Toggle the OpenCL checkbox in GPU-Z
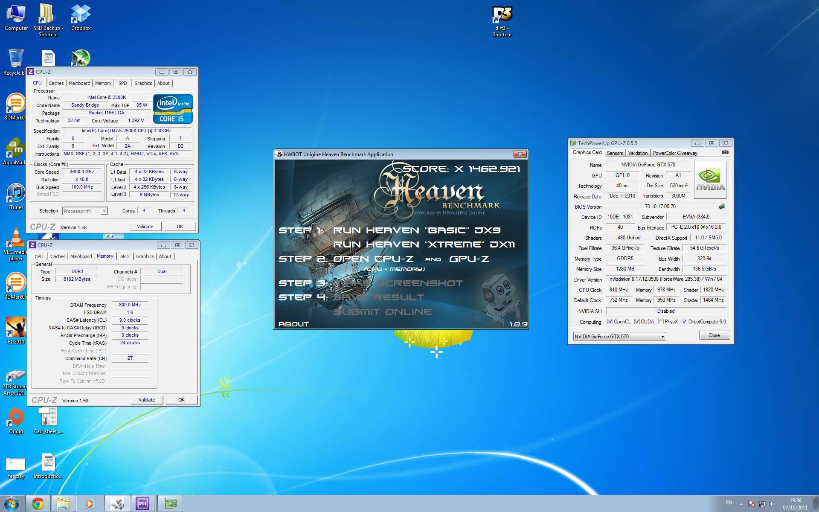 (x=610, y=322)
